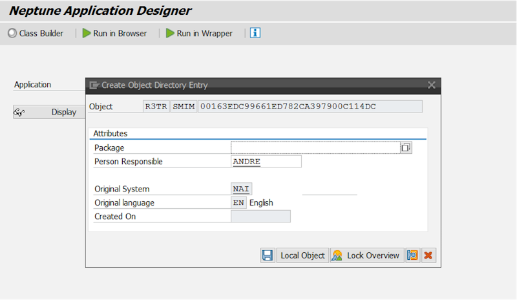The height and width of the screenshot is (300, 517).
Task: Open Class Builder from the toolbar
Action: pos(36,33)
